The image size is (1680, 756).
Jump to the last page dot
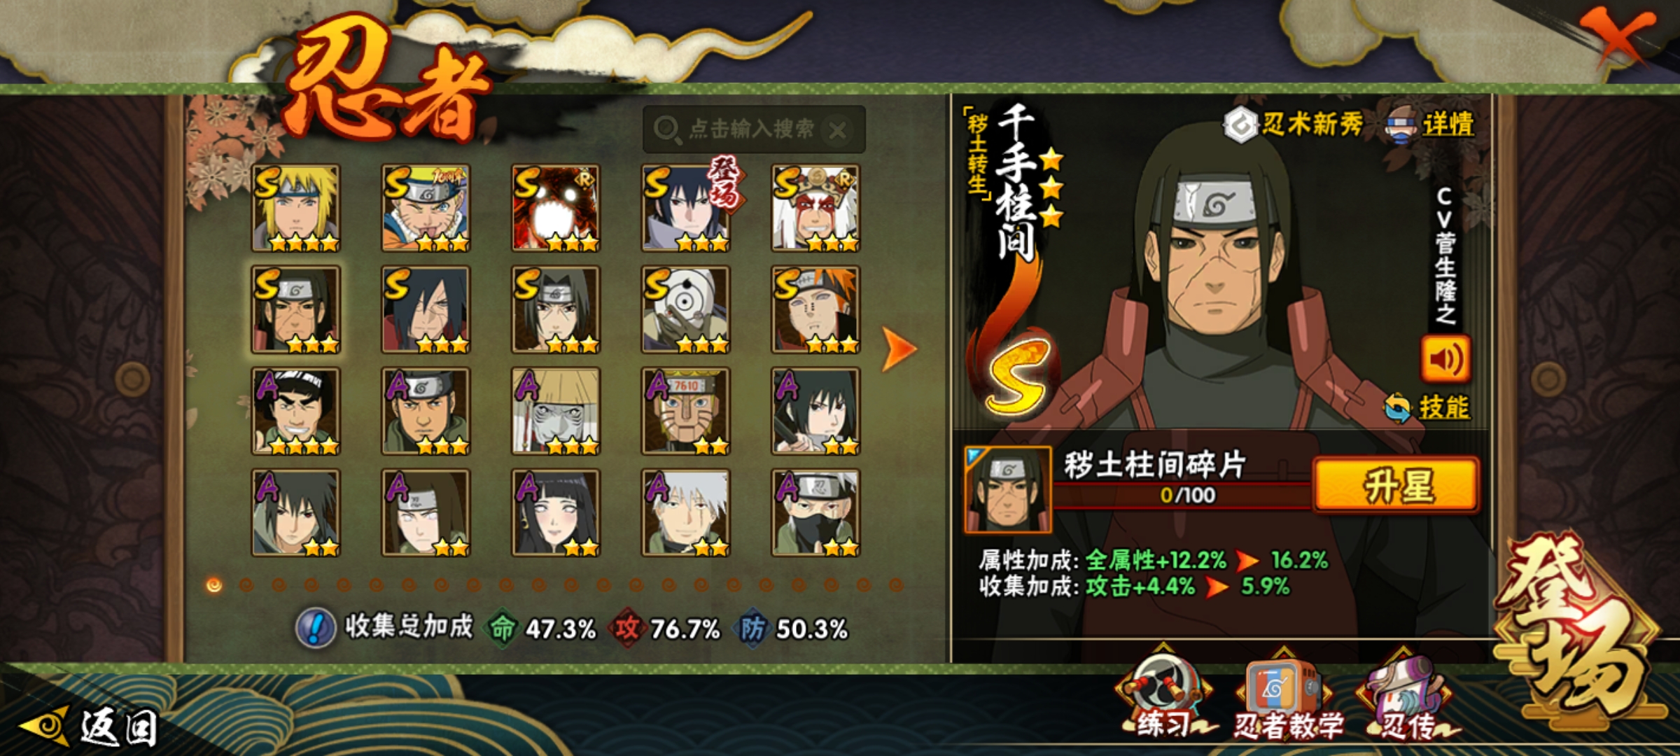(896, 584)
